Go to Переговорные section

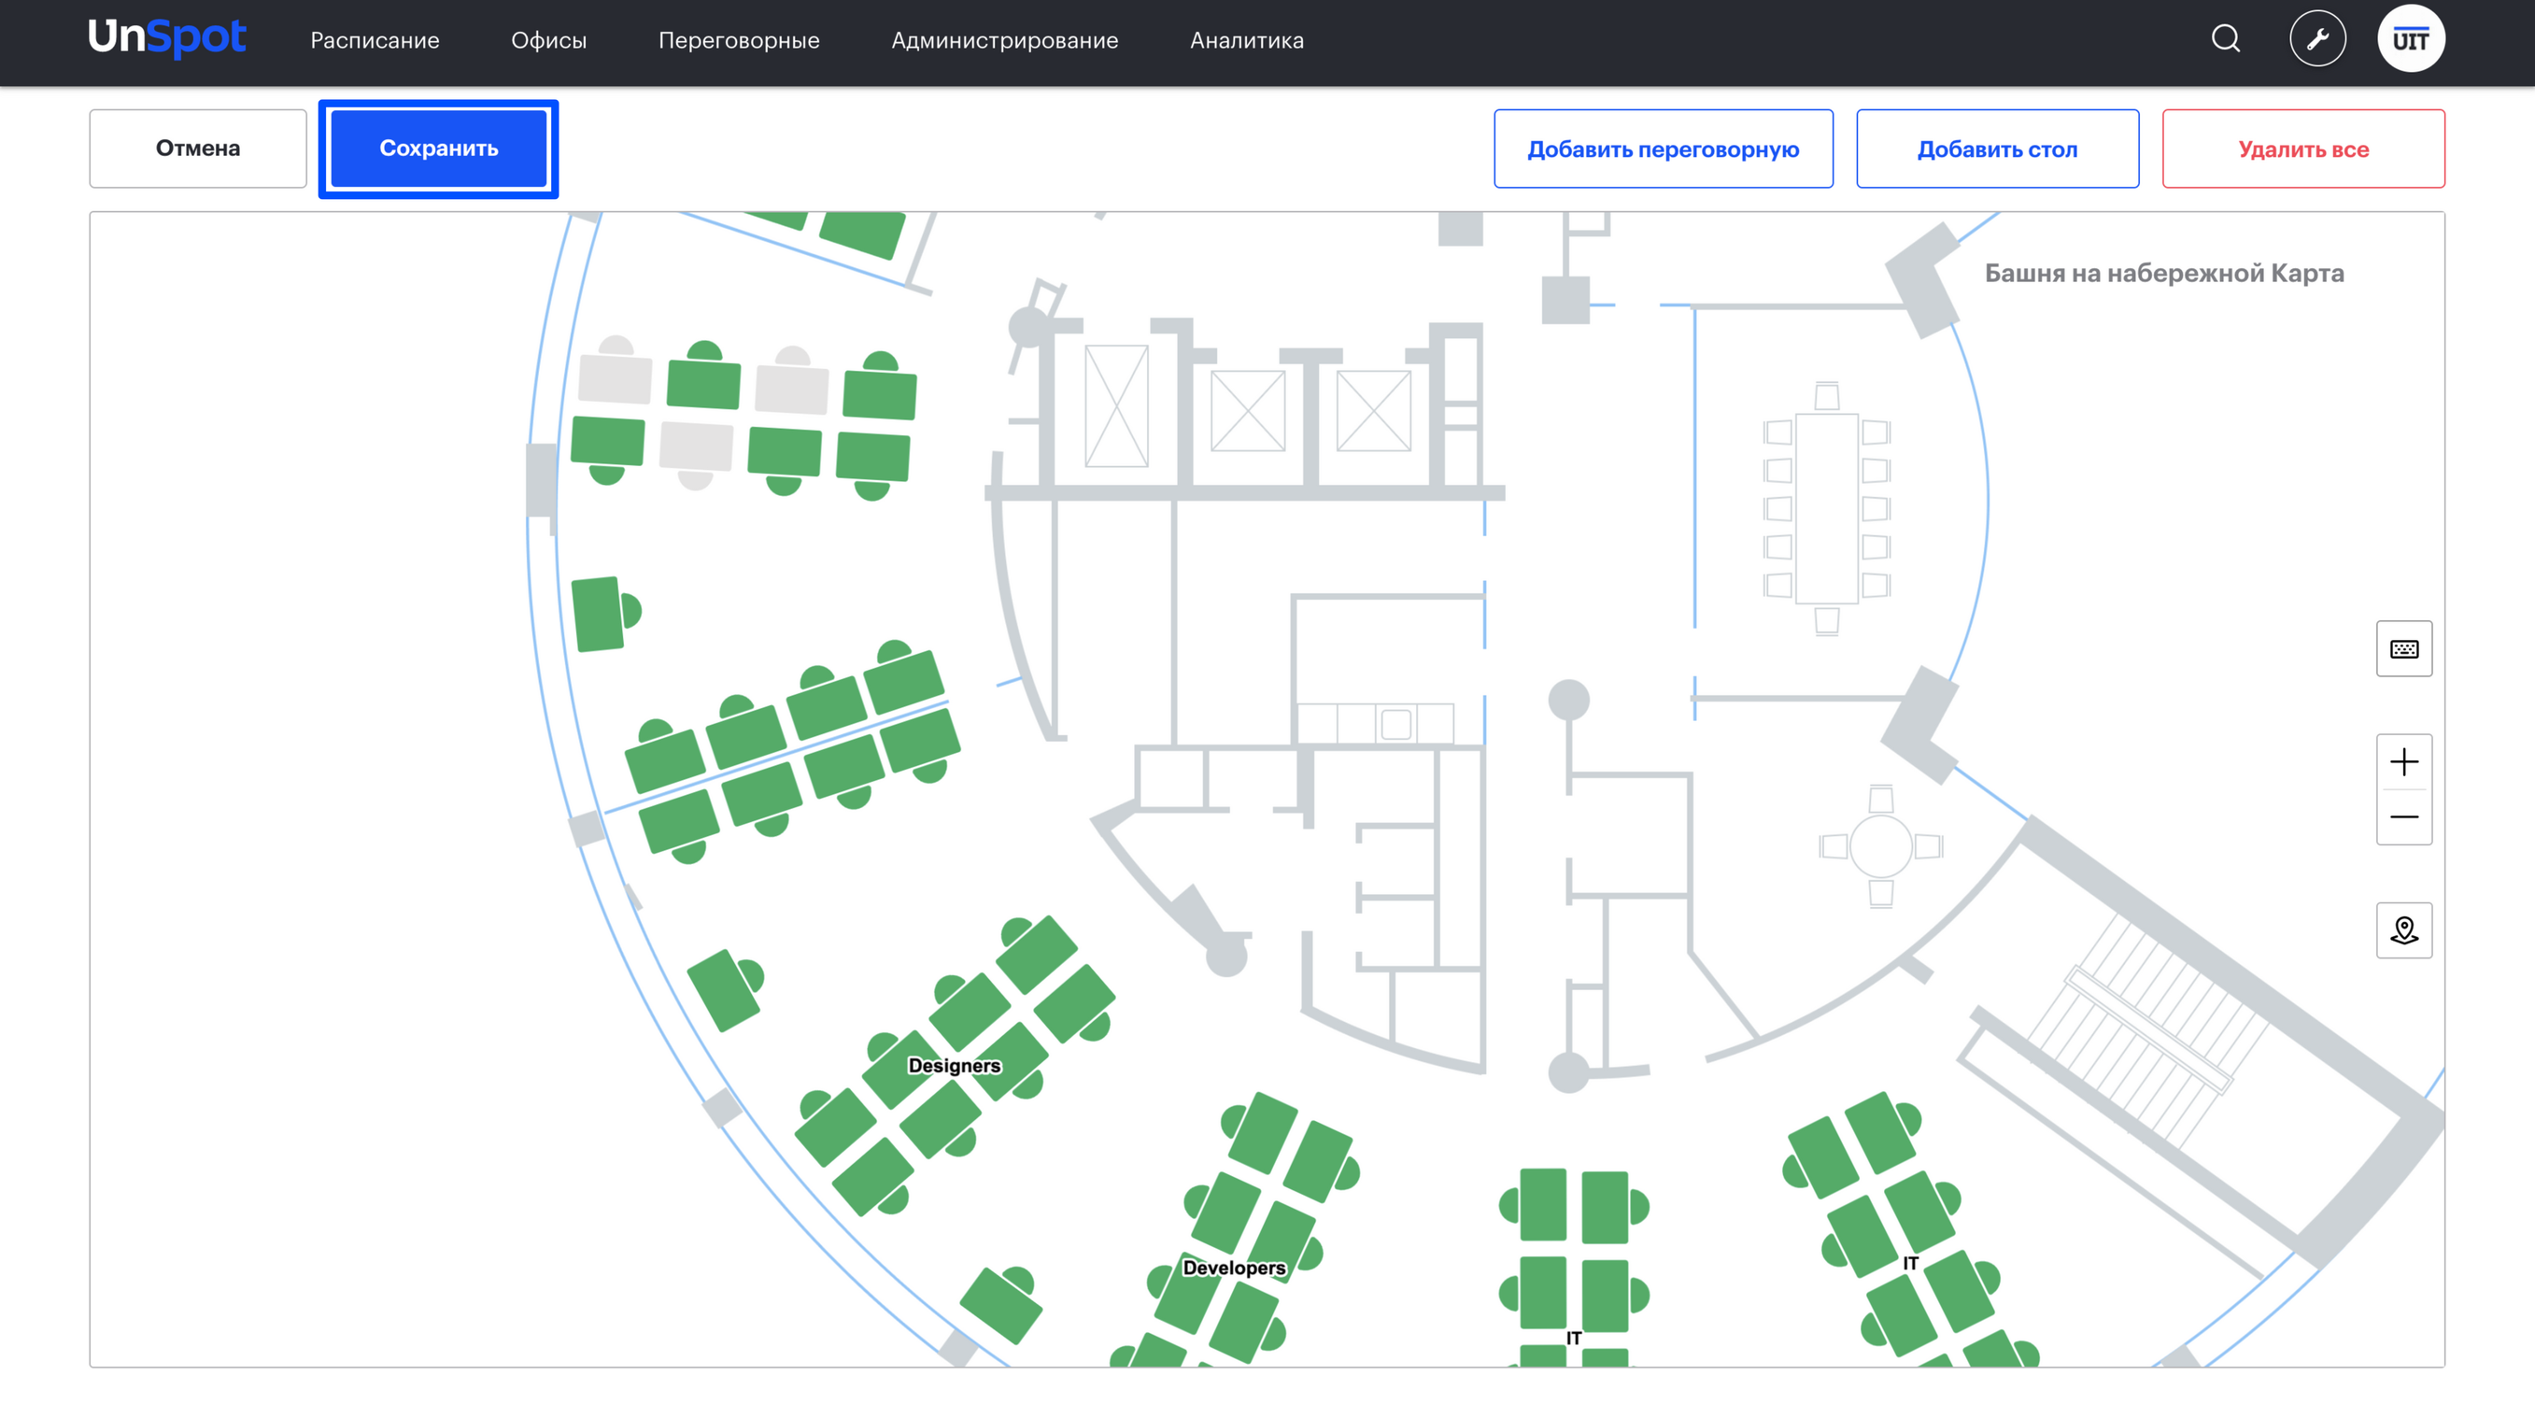(739, 40)
